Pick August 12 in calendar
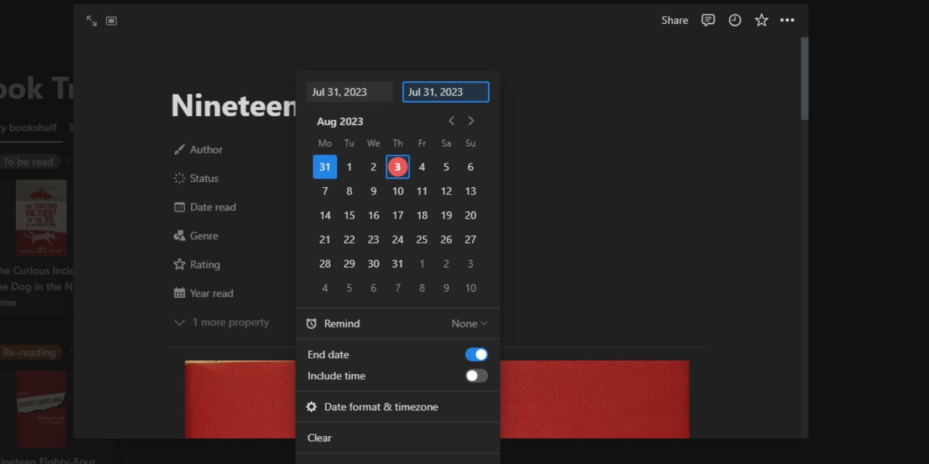The width and height of the screenshot is (929, 464). coord(446,191)
